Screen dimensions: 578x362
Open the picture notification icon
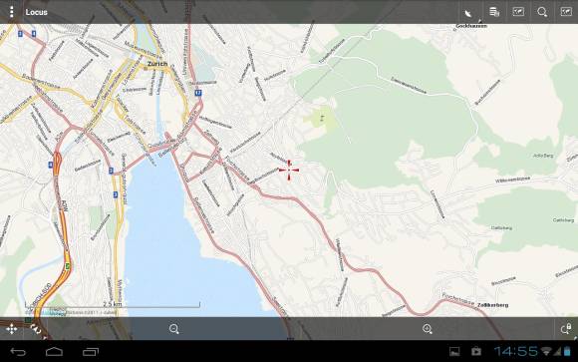click(x=454, y=351)
